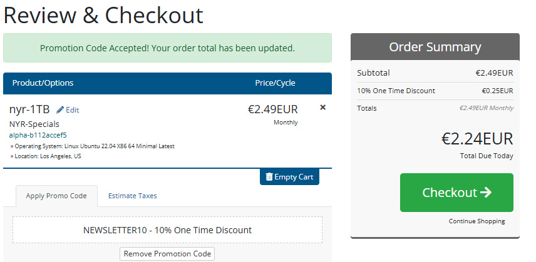Select the nyr-1TB product name

(x=29, y=109)
